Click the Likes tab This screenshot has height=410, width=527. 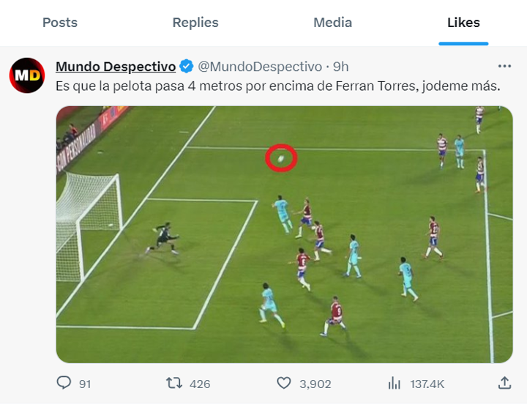tap(463, 23)
